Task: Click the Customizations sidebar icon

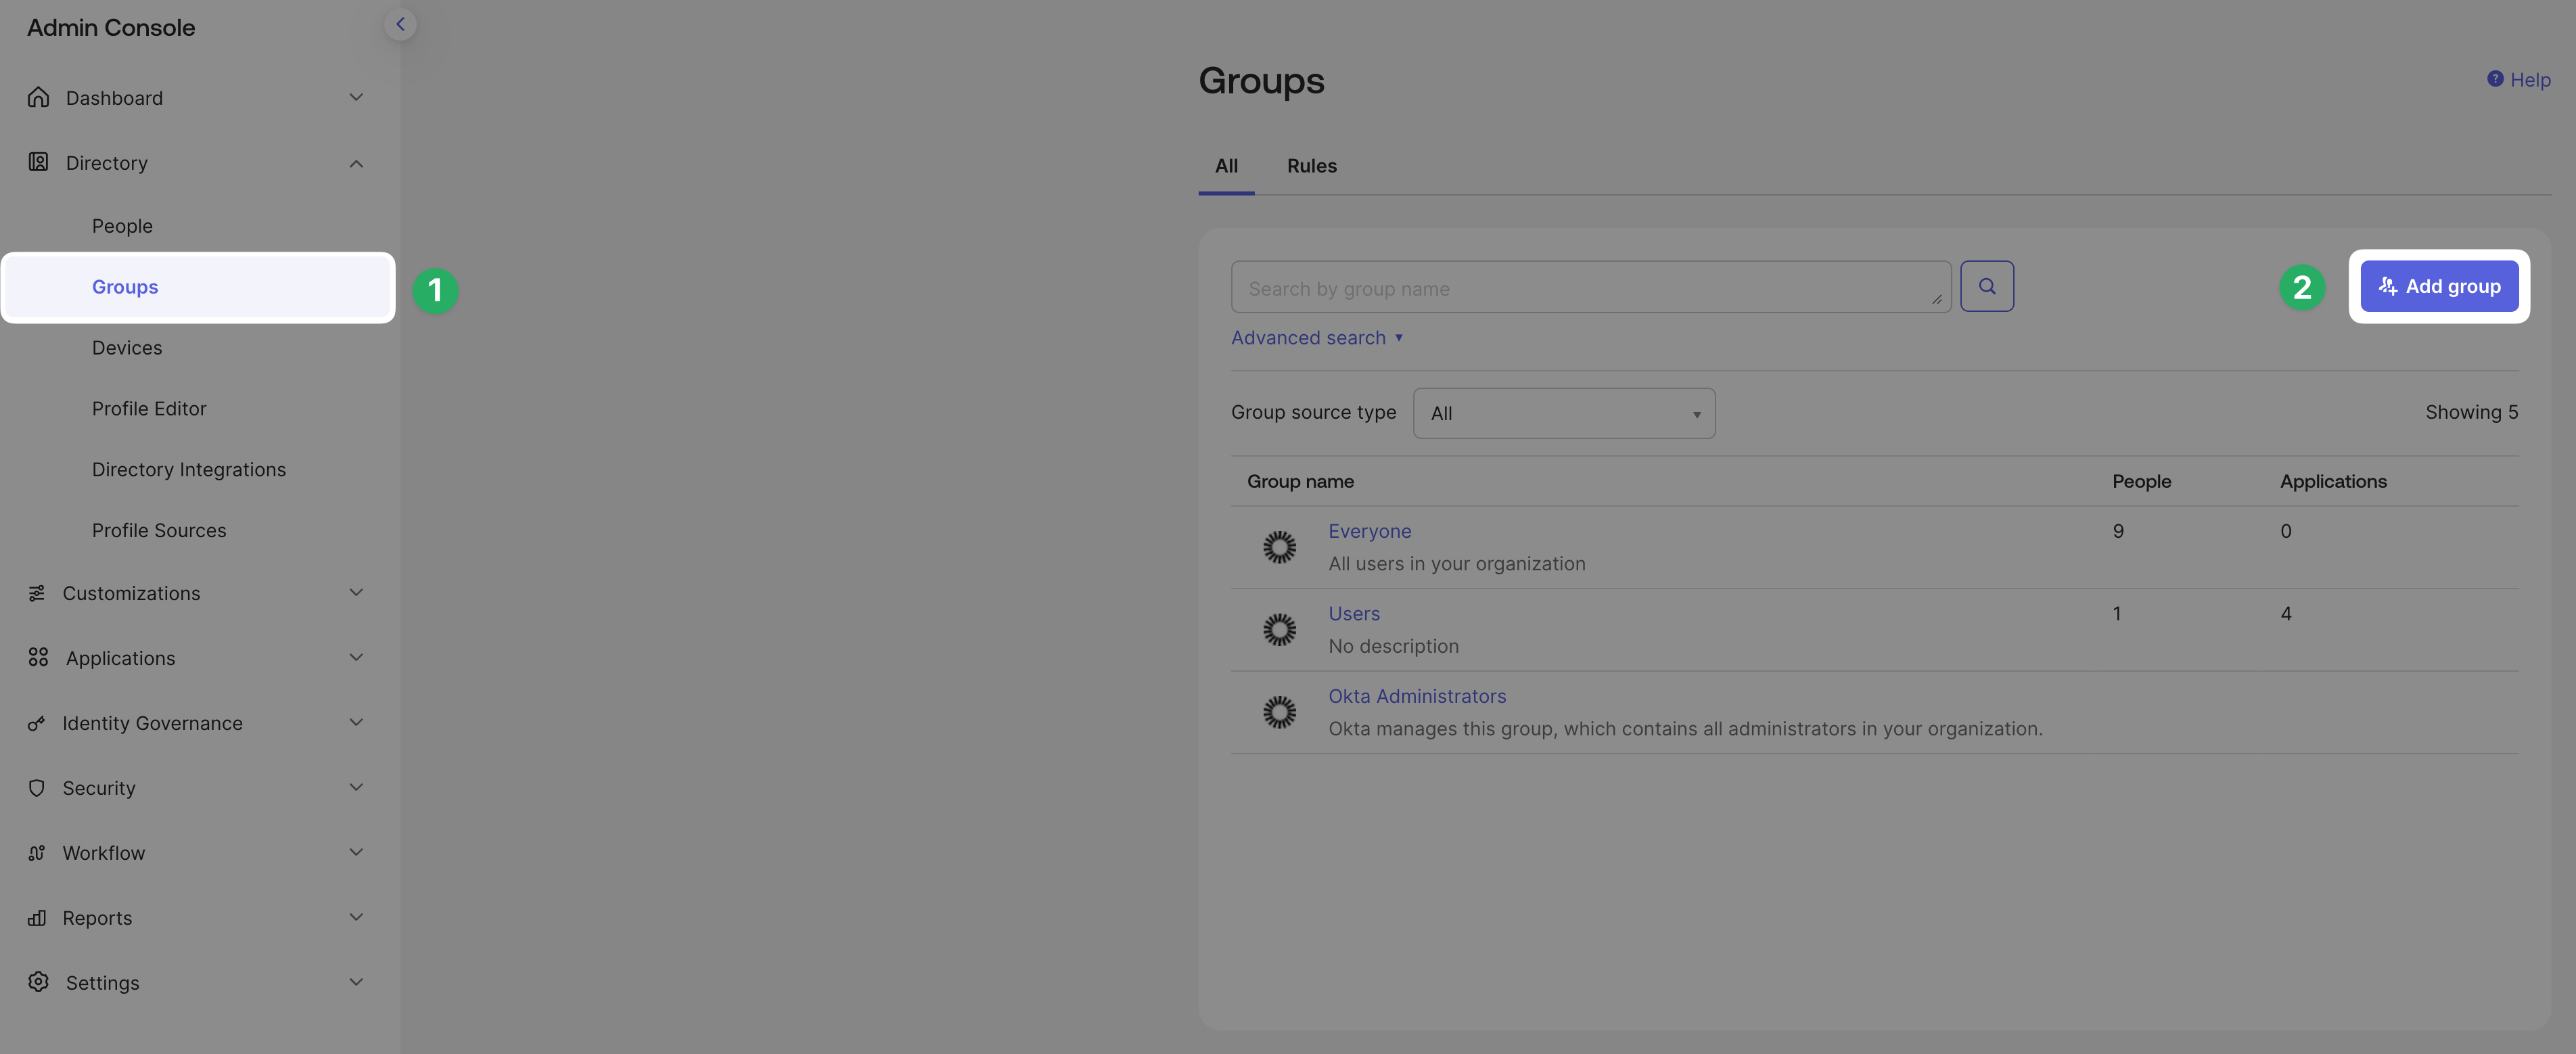Action: (38, 592)
